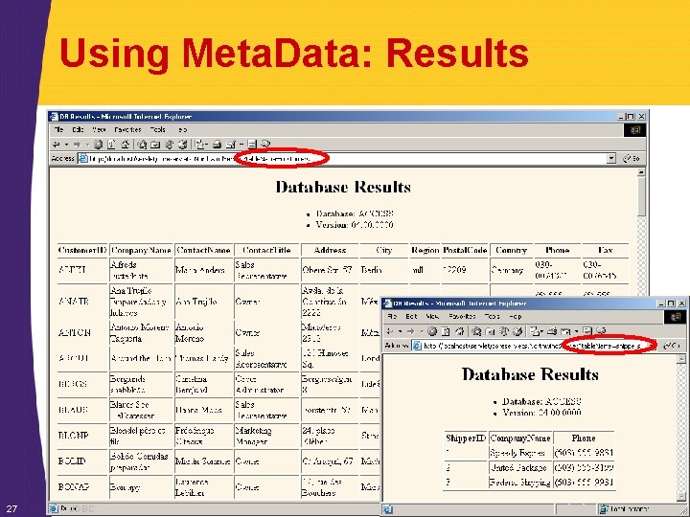Click the Federal Shipping phone number cell
690x517 pixels.
(x=584, y=482)
